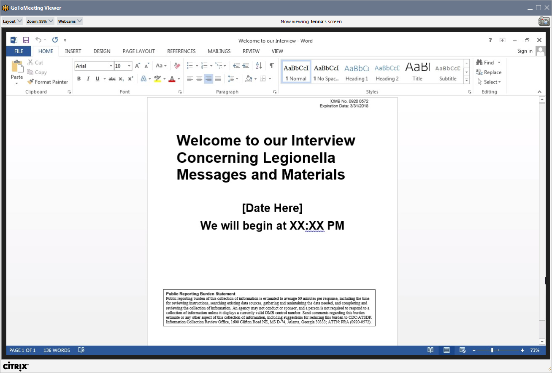Viewport: 552px width, 373px height.
Task: Expand the Webcams dropdown
Action: click(70, 21)
